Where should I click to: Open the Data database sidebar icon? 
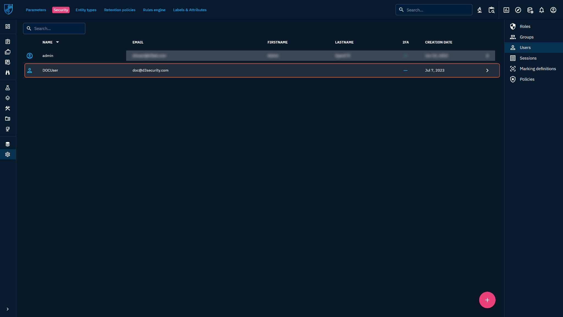click(8, 144)
